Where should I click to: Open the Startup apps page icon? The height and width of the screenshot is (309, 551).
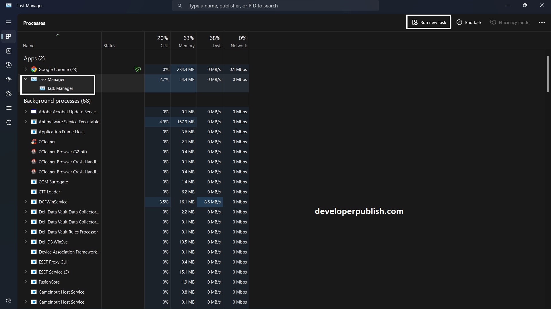tap(9, 80)
